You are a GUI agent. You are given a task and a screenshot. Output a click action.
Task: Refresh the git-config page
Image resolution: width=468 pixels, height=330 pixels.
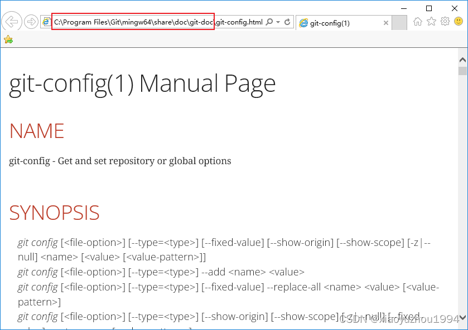click(288, 22)
